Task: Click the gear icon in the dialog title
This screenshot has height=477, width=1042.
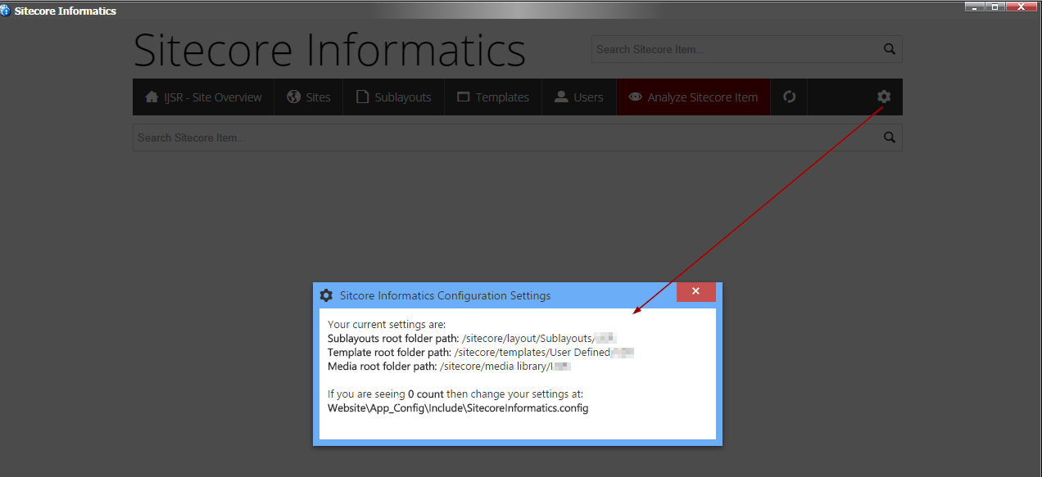Action: [326, 295]
